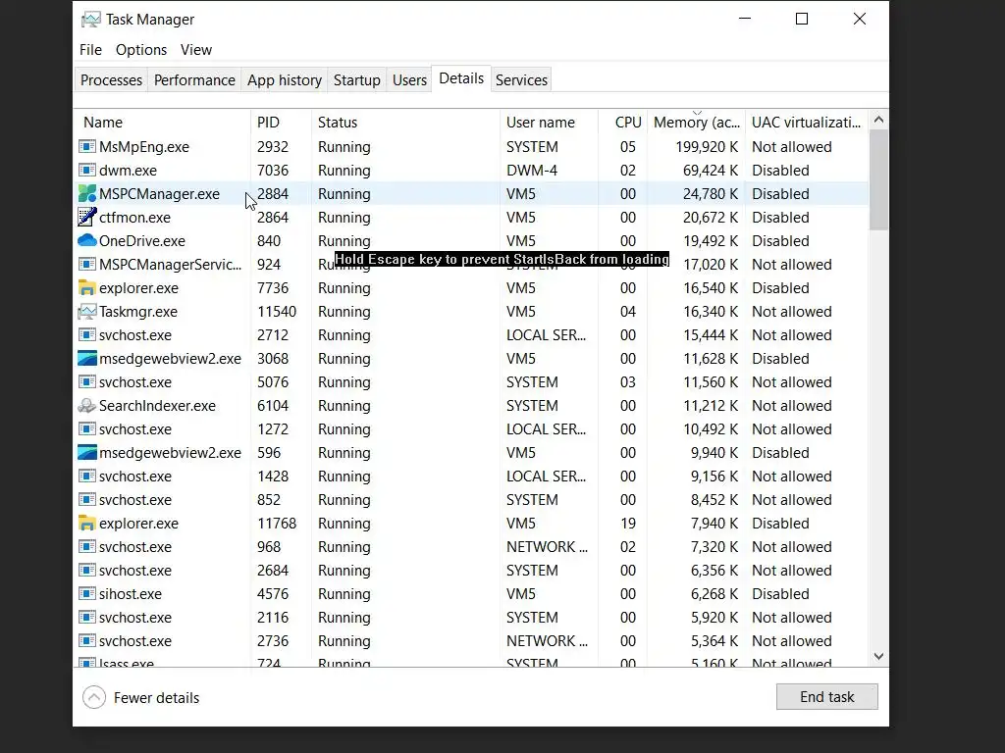Click the 24,780 K memory cell
The image size is (1005, 753).
pos(711,194)
